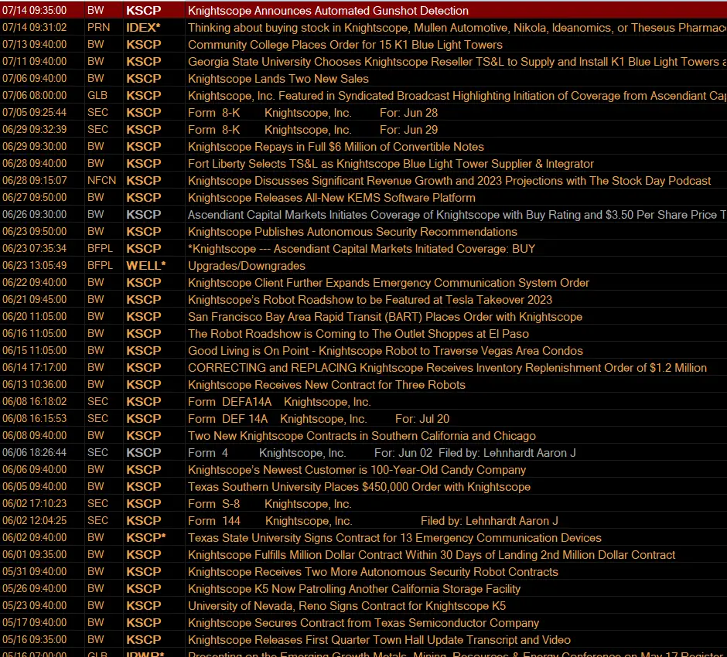Click Upgrades/Downgrades headline
The image size is (727, 657).
[x=246, y=266]
